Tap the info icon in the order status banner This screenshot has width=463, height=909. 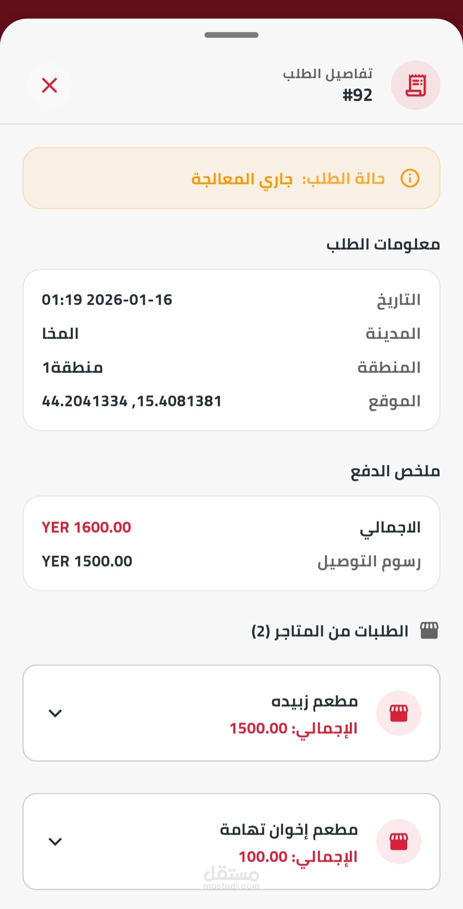[409, 178]
